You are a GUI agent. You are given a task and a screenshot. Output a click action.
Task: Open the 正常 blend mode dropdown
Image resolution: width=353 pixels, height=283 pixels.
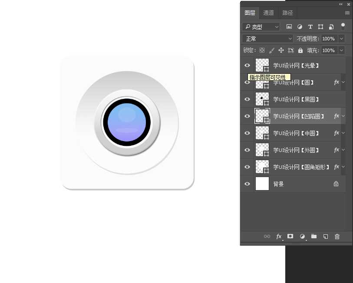point(267,39)
